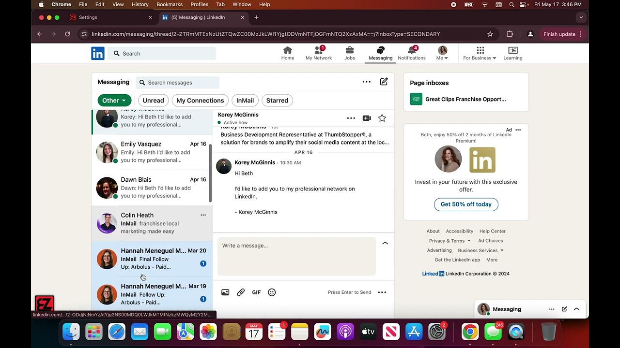Bookmark this page with star icon
Viewport: 620px width, 348px height.
pyautogui.click(x=490, y=34)
